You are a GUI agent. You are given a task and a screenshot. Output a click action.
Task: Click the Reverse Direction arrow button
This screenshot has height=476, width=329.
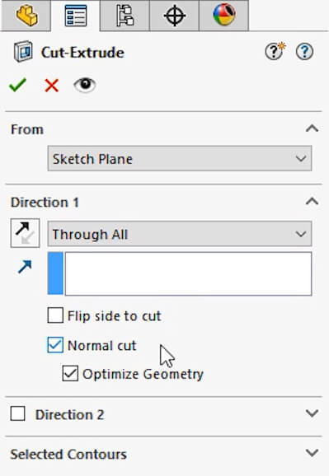coord(25,233)
